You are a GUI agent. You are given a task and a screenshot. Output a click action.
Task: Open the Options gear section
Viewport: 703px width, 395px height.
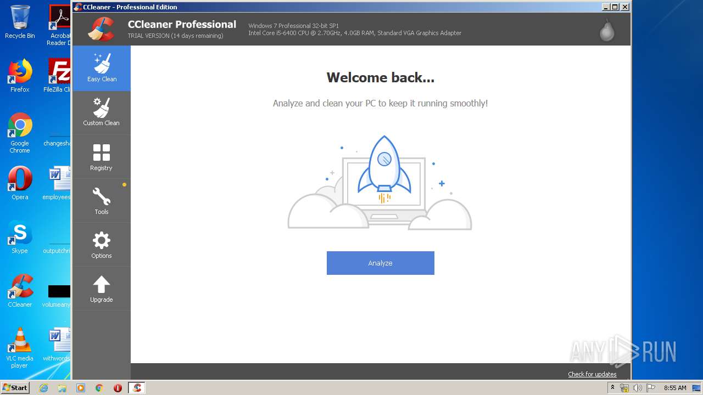pos(102,245)
